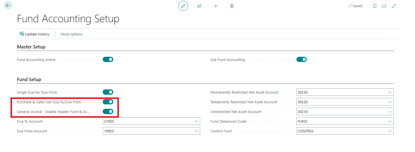The image size is (415, 152).
Task: Open Permanently Restricted Net Asset Account dropdown
Action: (390, 92)
